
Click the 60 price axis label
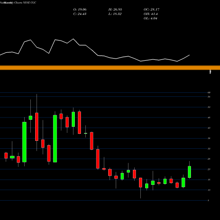(x=209, y=92)
